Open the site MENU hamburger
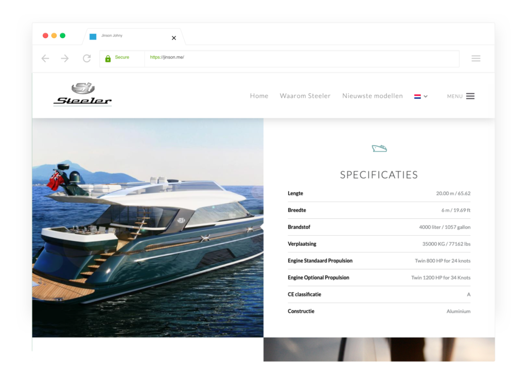527x384 pixels. click(x=461, y=96)
